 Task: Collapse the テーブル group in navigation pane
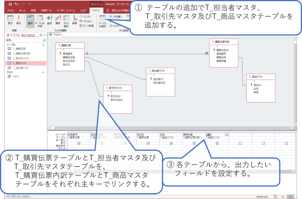(43, 45)
